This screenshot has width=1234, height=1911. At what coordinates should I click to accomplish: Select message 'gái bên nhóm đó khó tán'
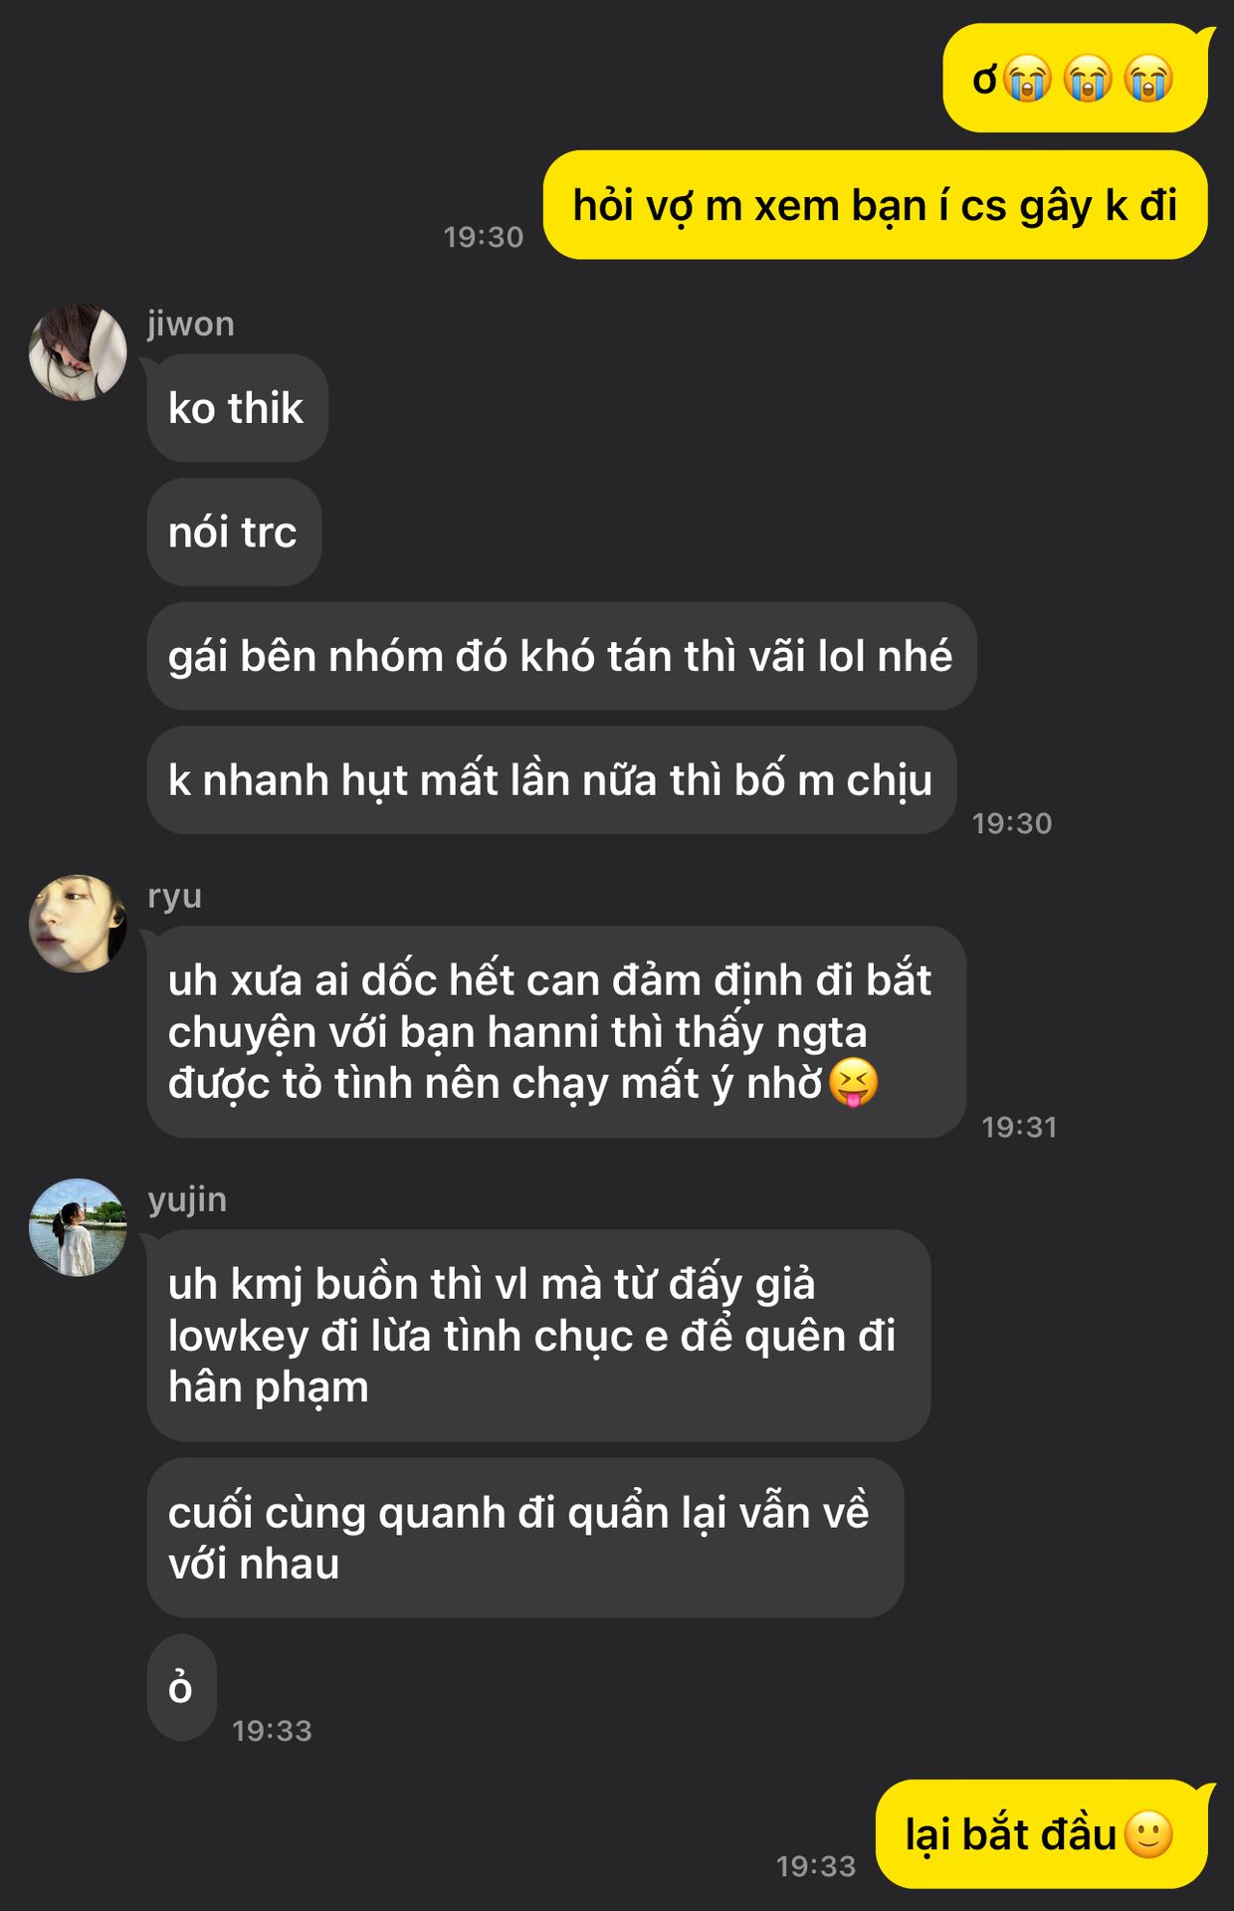point(561,656)
